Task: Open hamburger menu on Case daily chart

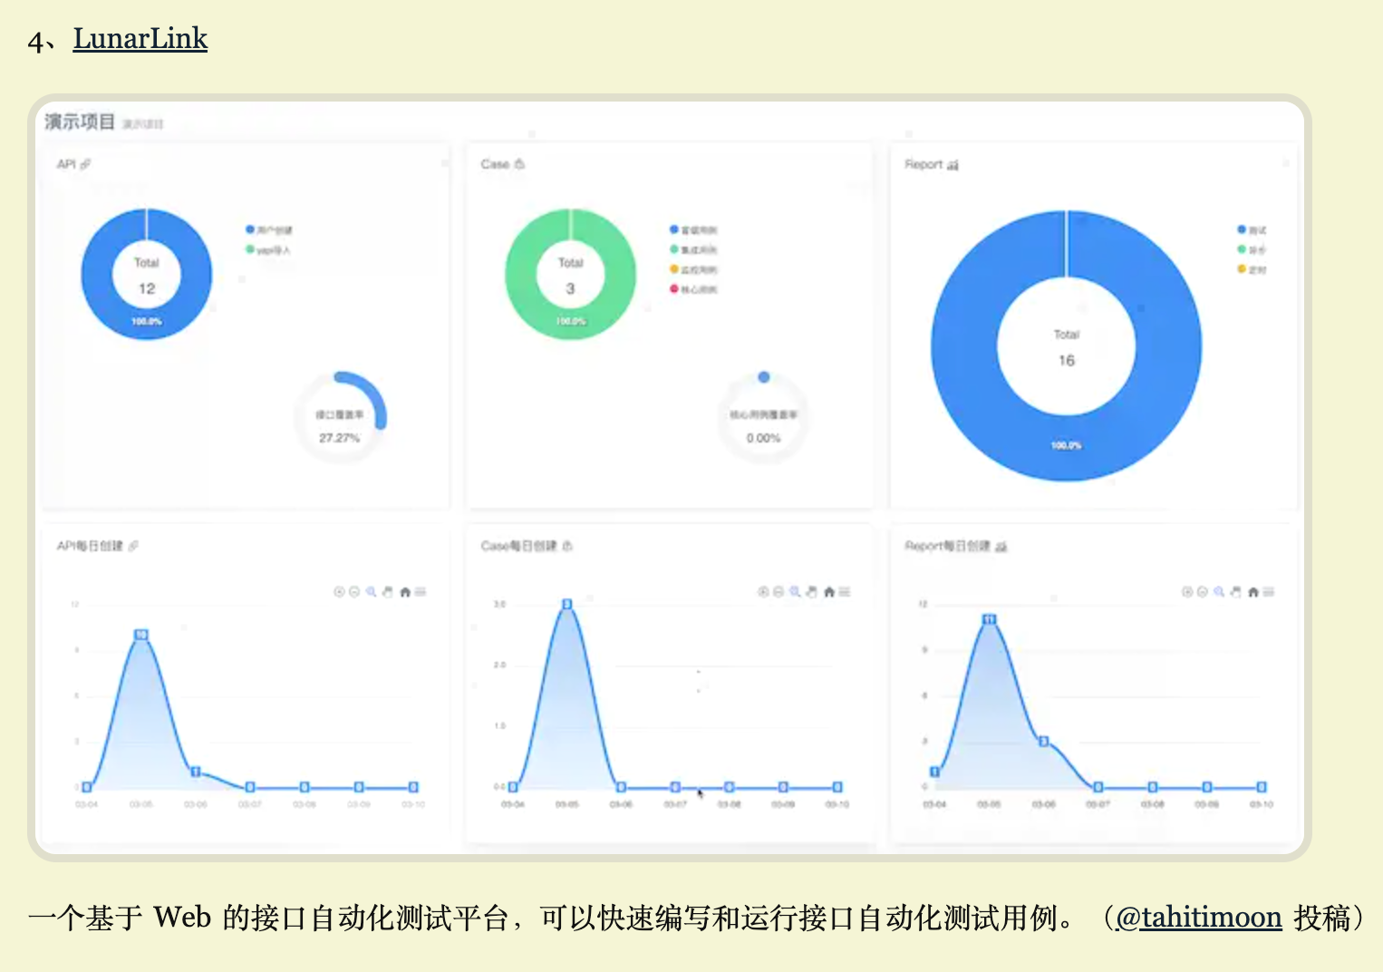Action: (x=845, y=592)
